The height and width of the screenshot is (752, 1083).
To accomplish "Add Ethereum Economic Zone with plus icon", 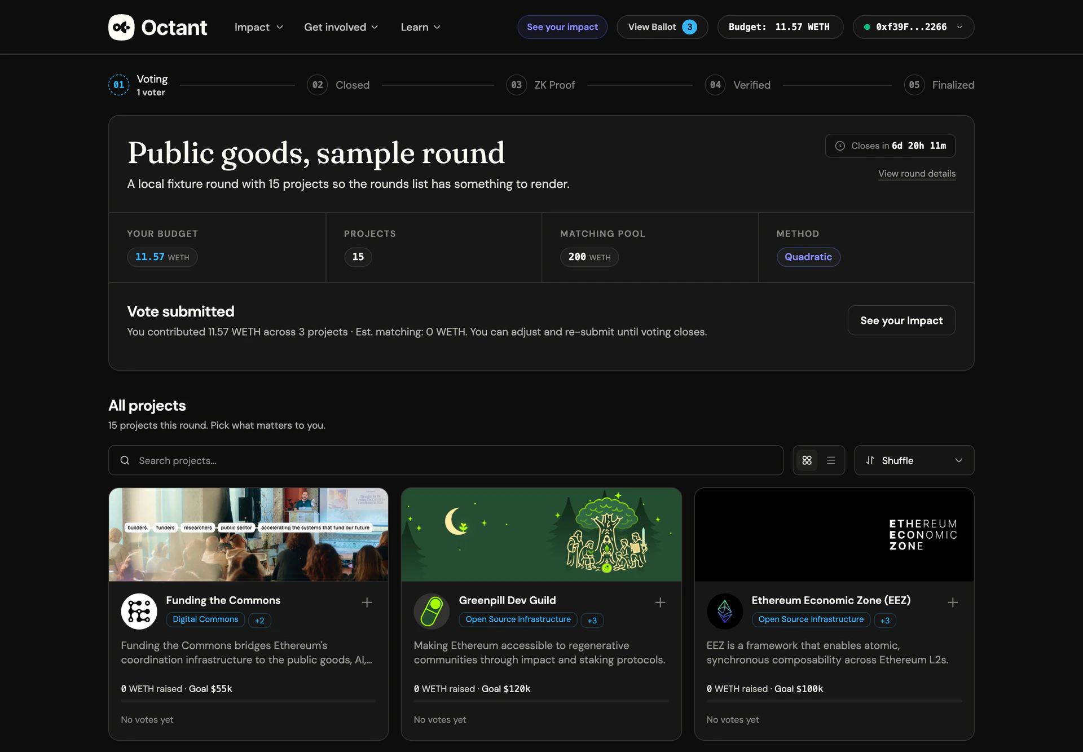I will click(953, 603).
